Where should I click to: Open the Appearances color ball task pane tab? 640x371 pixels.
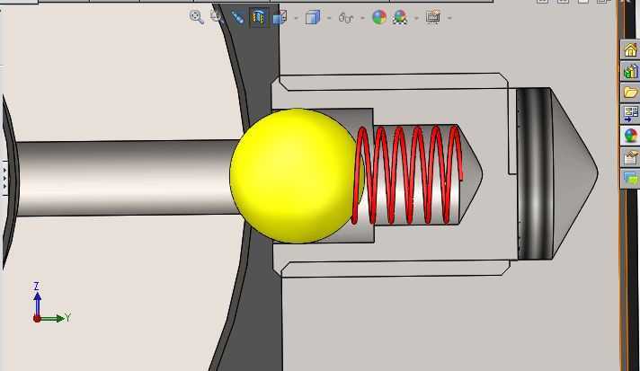pyautogui.click(x=630, y=136)
